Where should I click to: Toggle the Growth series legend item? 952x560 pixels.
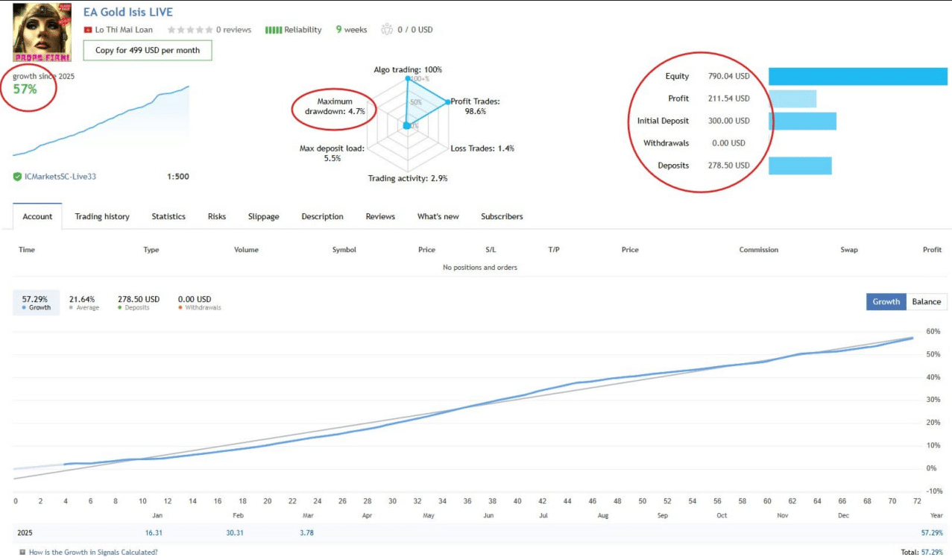[x=37, y=303]
